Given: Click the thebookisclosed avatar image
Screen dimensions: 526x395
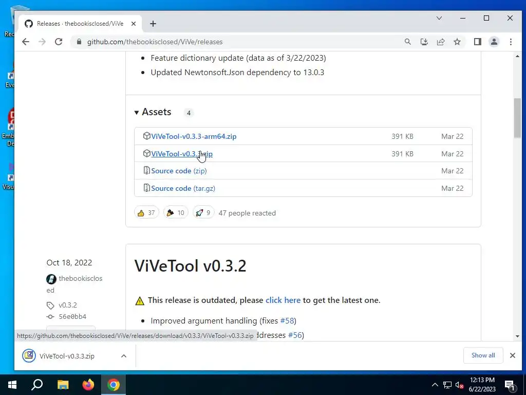Looking at the screenshot, I should tap(51, 279).
